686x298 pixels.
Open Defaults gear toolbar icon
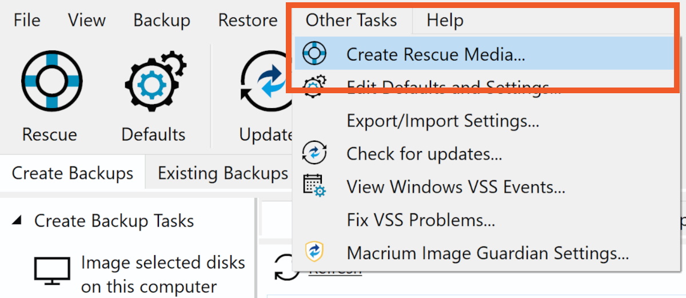(153, 80)
